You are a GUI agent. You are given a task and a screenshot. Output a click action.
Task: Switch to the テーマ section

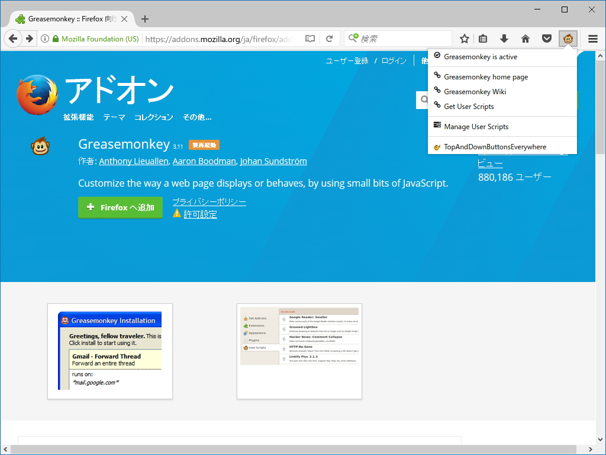click(115, 117)
